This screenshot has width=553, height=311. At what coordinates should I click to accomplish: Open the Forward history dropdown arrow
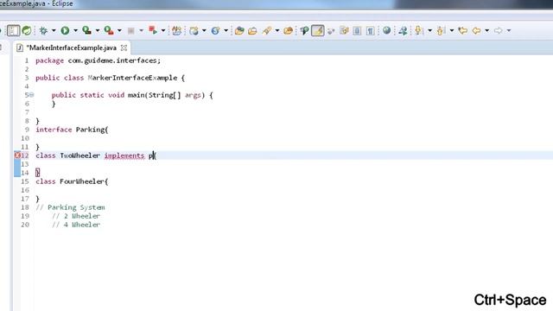tap(509, 31)
